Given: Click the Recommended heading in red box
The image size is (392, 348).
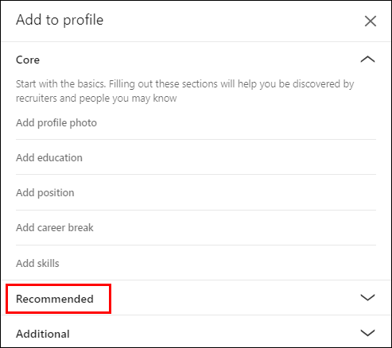Looking at the screenshot, I should (55, 299).
